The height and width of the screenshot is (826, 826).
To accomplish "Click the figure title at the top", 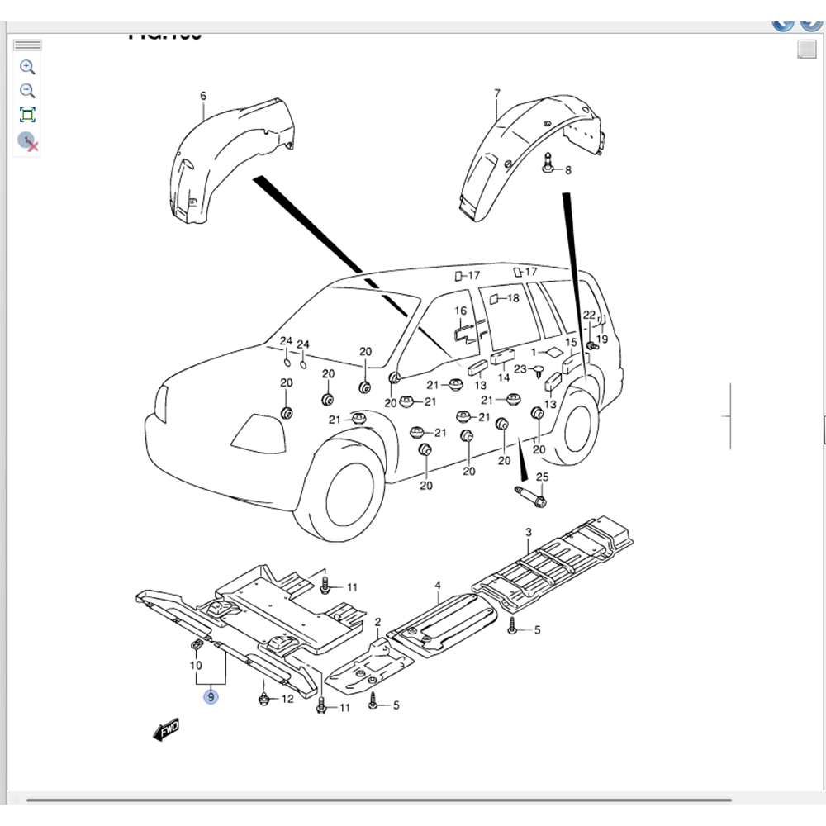I will click(x=165, y=35).
